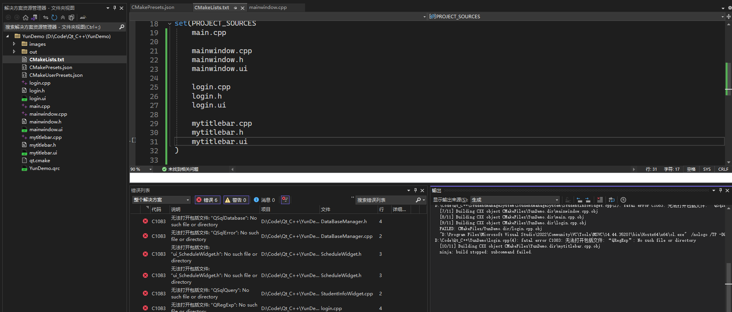Viewport: 732px width, 312px height.
Task: Click the Home icon in Solution Explorer toolbar
Action: (x=26, y=17)
